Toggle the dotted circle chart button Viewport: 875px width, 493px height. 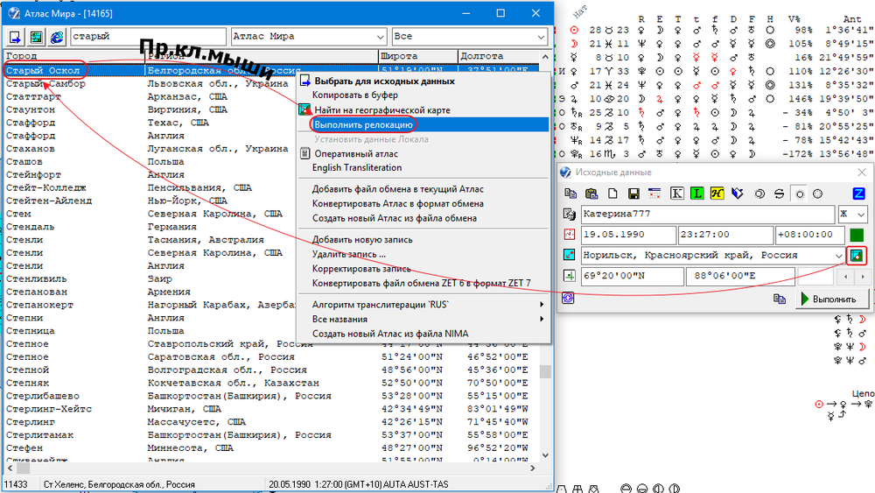click(817, 194)
